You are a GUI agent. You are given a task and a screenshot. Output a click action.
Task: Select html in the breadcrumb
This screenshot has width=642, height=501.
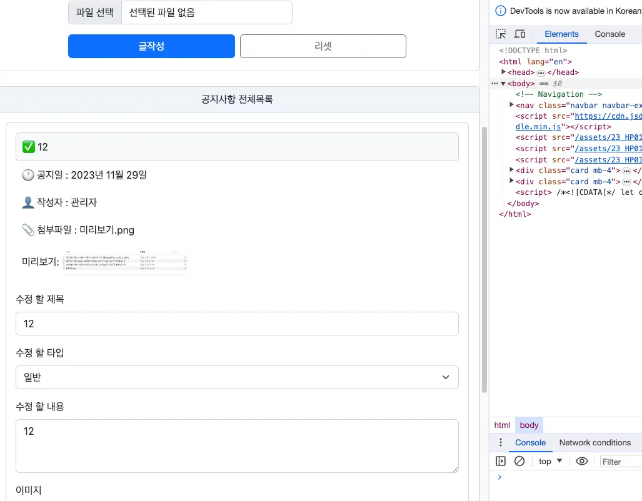[x=502, y=425]
